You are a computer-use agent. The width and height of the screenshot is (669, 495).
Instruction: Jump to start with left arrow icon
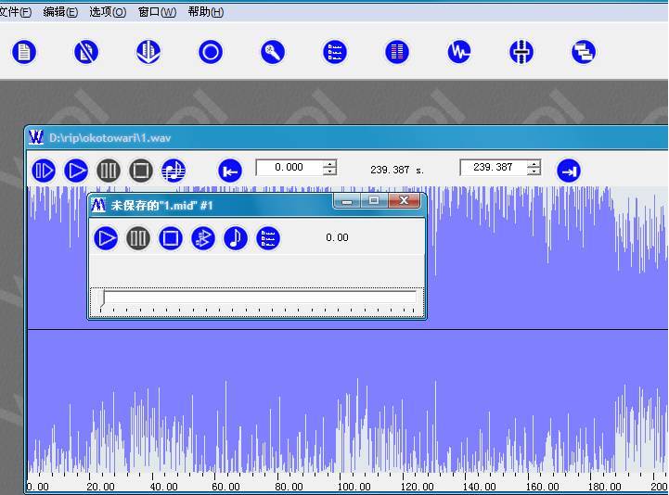[230, 171]
